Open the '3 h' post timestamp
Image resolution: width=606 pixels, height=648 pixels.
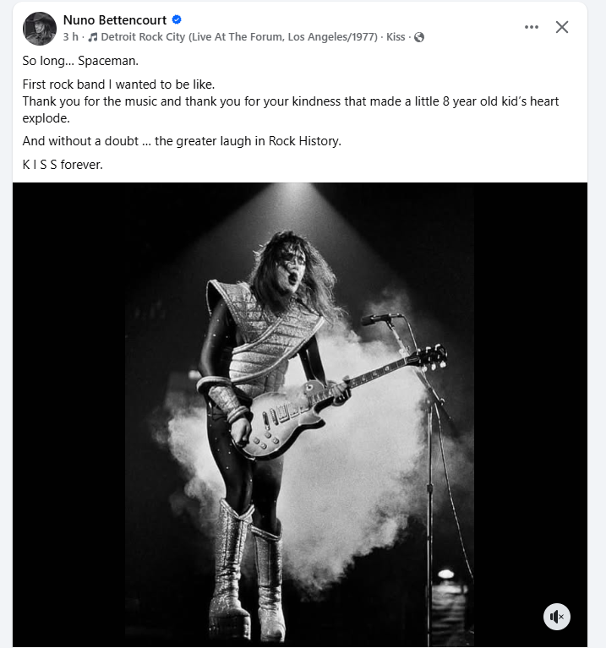[70, 37]
